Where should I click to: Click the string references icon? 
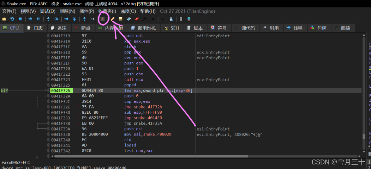click(x=163, y=19)
